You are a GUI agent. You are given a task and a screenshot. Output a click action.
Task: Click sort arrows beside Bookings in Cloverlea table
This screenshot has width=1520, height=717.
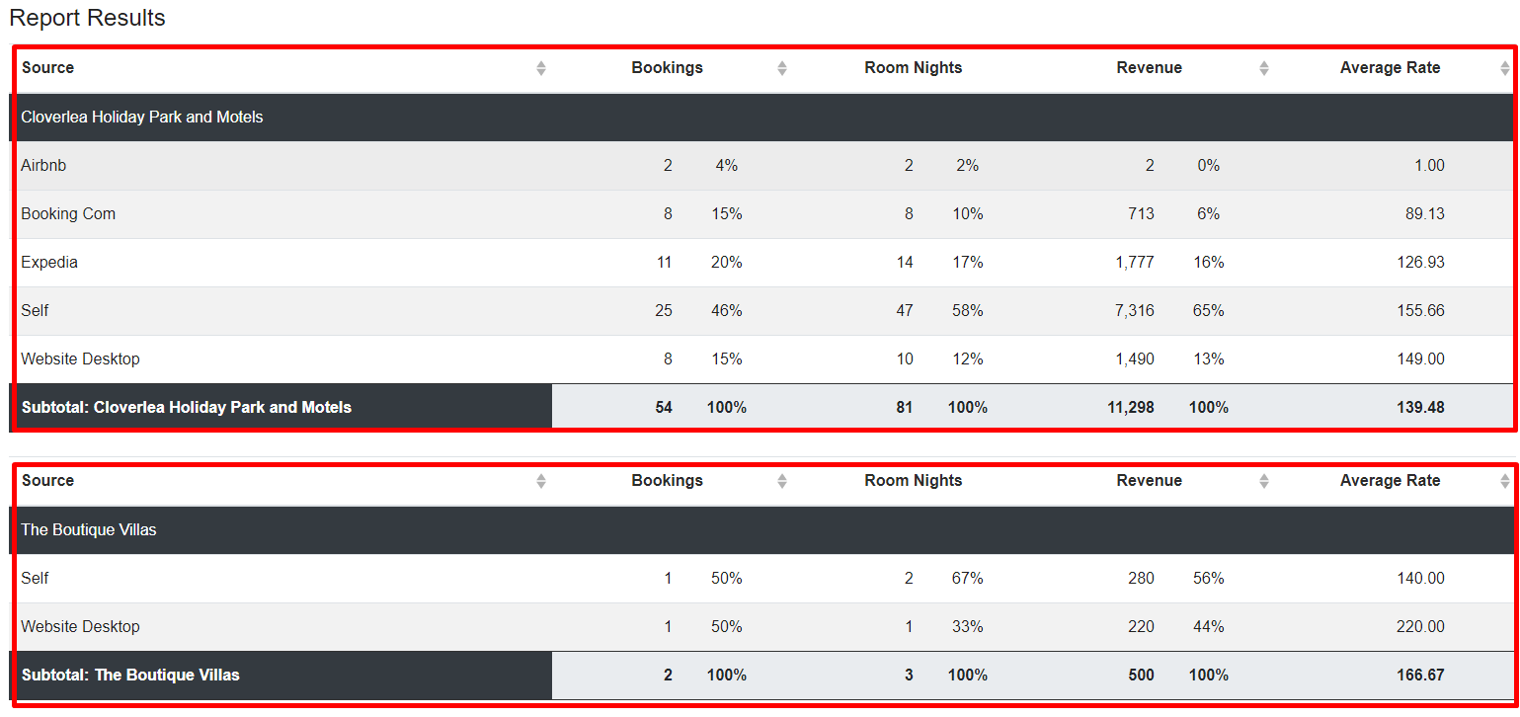pos(782,68)
